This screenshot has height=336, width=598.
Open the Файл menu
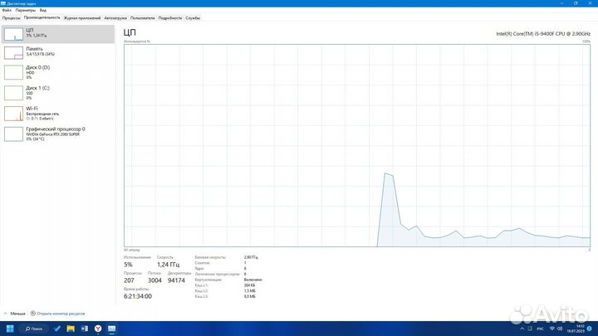pyautogui.click(x=7, y=10)
